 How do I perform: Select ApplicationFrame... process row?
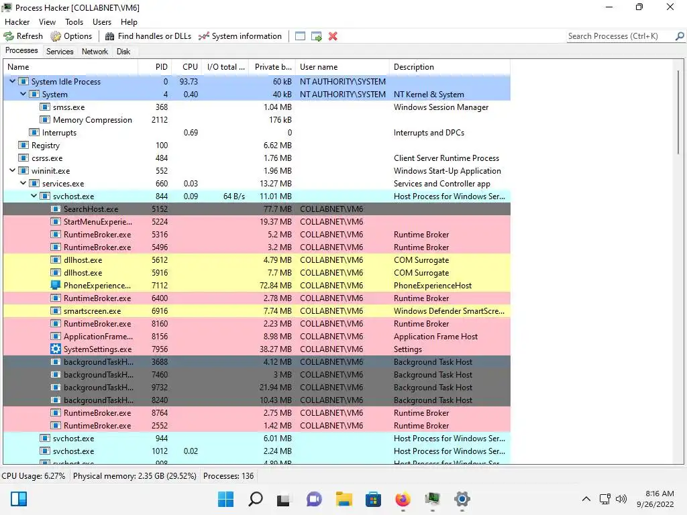pos(257,337)
